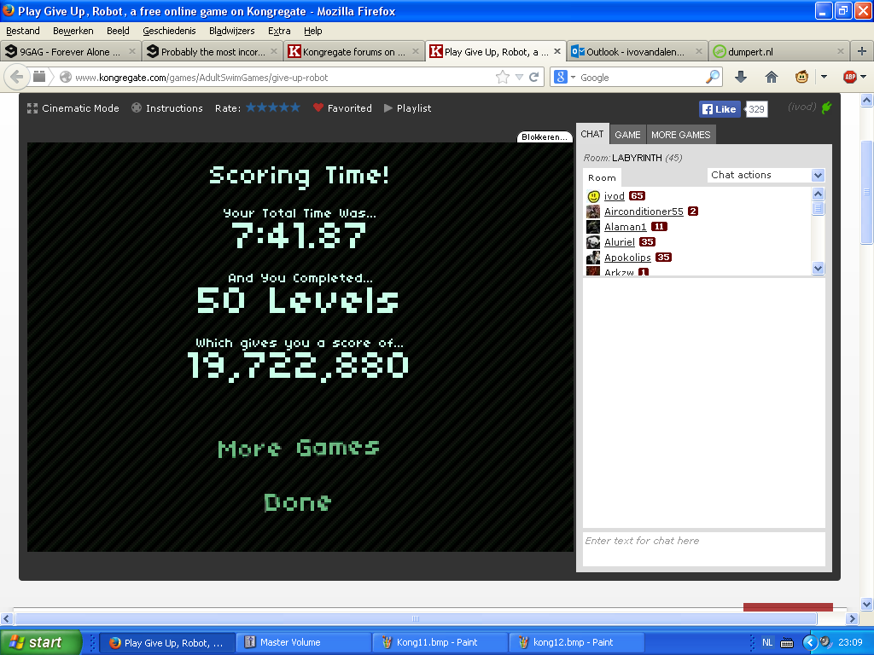
Task: Open the Windows start menu
Action: (x=40, y=643)
